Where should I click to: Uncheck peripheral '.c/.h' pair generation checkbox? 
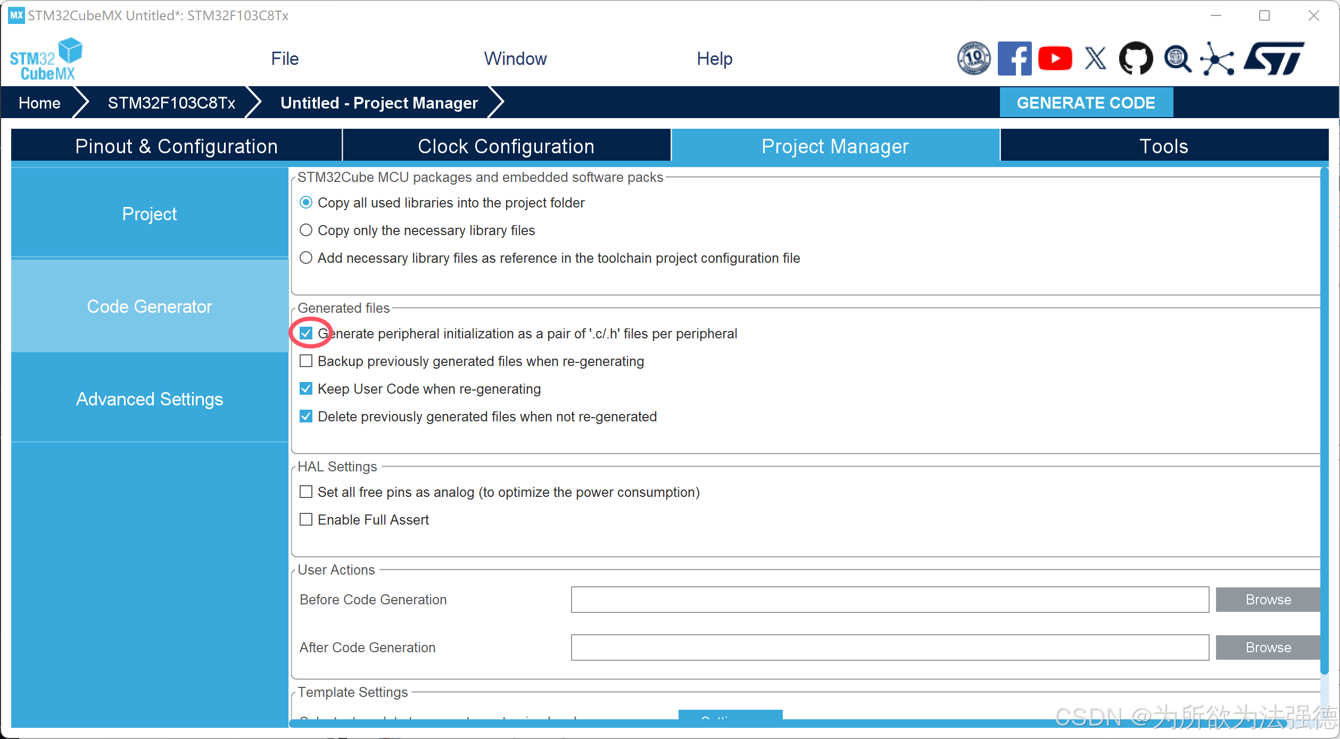pyautogui.click(x=306, y=334)
